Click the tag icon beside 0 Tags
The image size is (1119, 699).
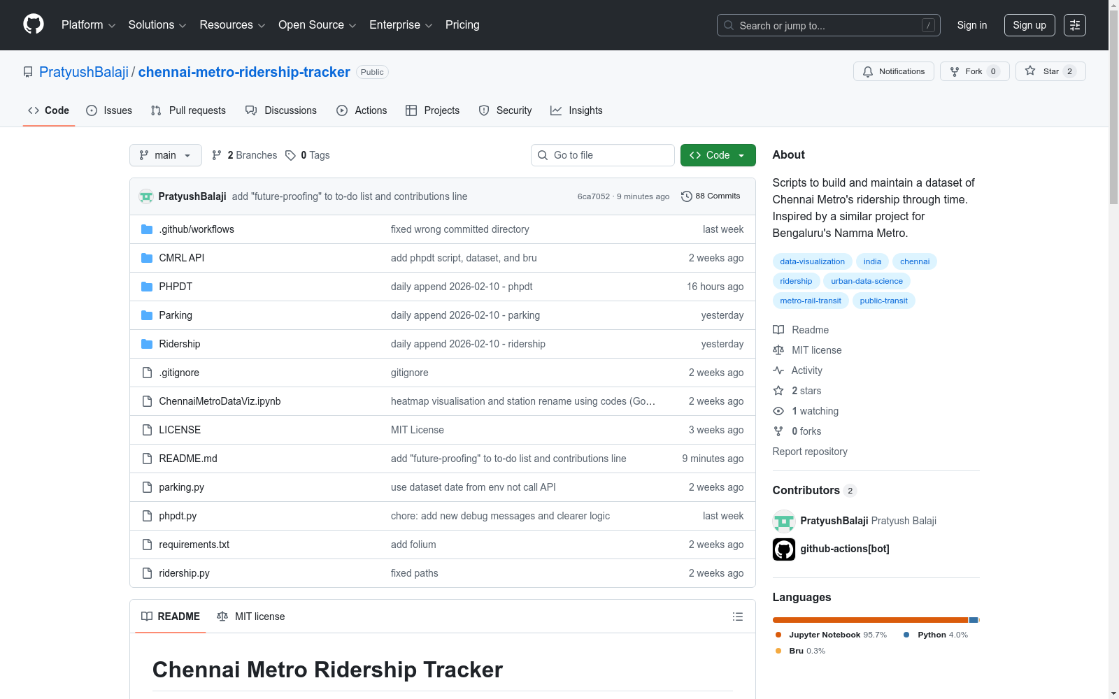click(291, 155)
